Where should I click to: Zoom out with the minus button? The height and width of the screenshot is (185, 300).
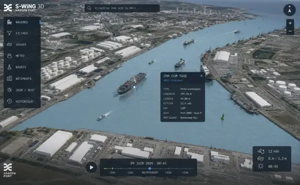point(290,31)
